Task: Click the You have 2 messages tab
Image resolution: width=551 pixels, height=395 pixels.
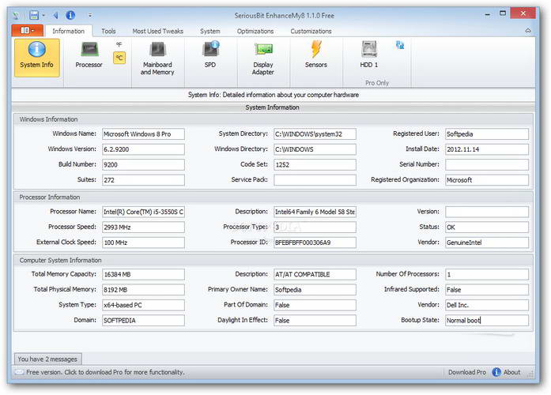Action: click(47, 359)
